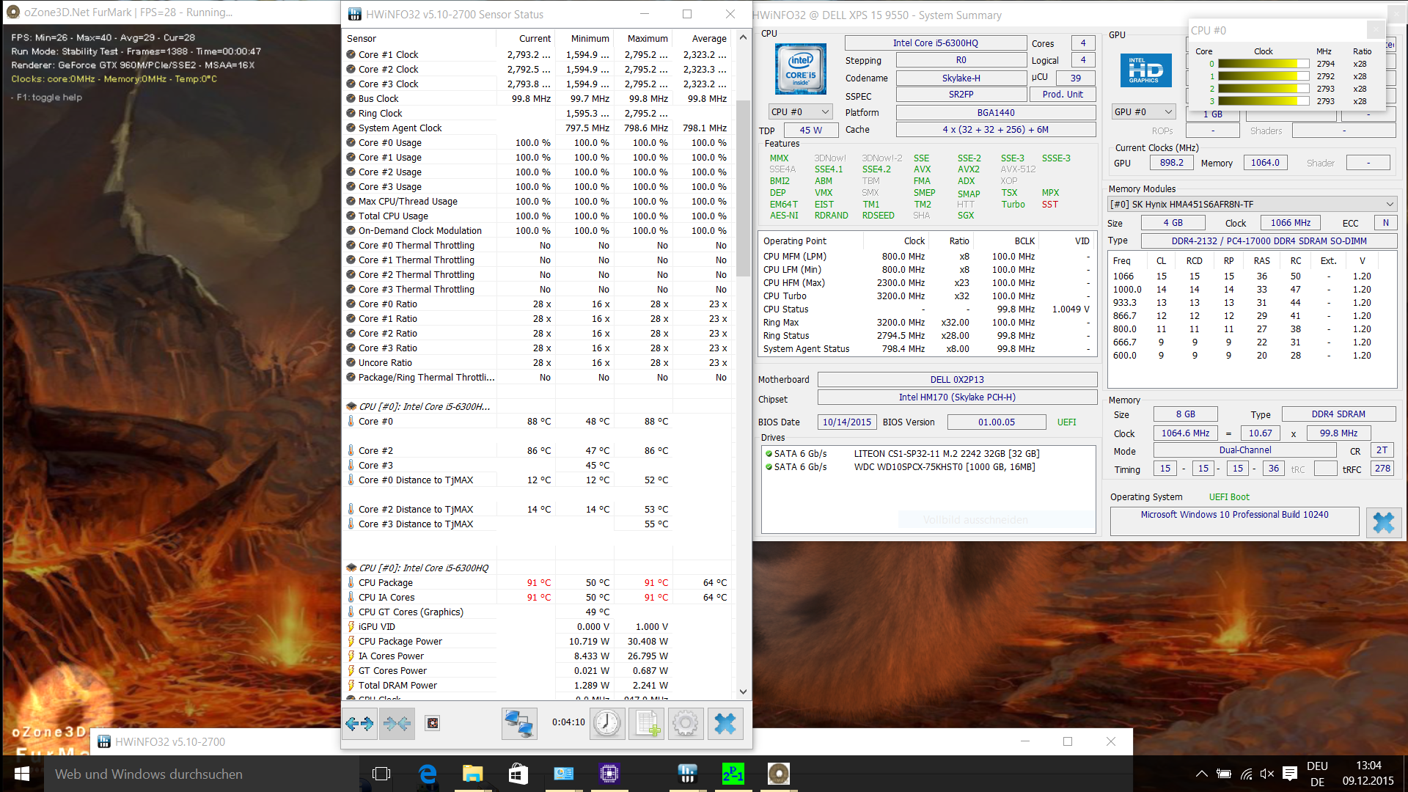The height and width of the screenshot is (792, 1408).
Task: Open CPU-Z purple chip taskbar icon
Action: [609, 774]
